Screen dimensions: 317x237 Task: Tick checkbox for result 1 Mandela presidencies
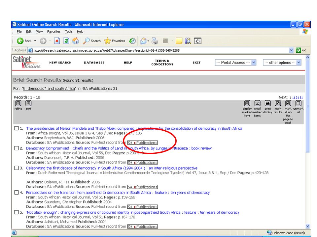click(17, 128)
